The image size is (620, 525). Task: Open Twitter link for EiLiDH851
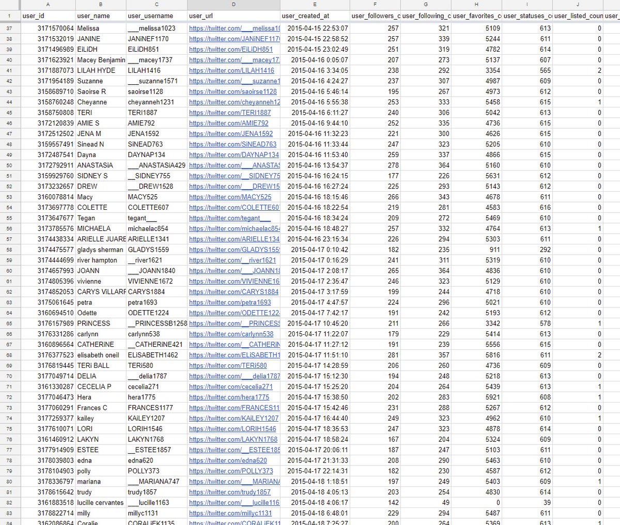point(231,50)
